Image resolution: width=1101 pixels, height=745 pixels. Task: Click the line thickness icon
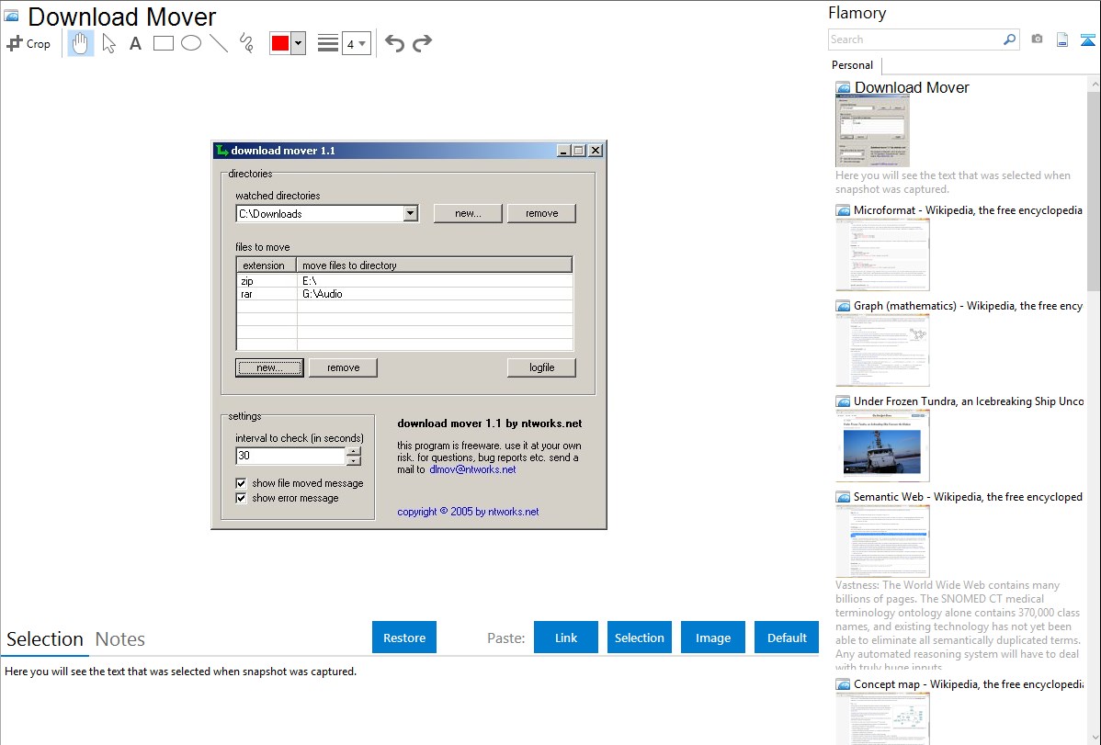(x=328, y=43)
